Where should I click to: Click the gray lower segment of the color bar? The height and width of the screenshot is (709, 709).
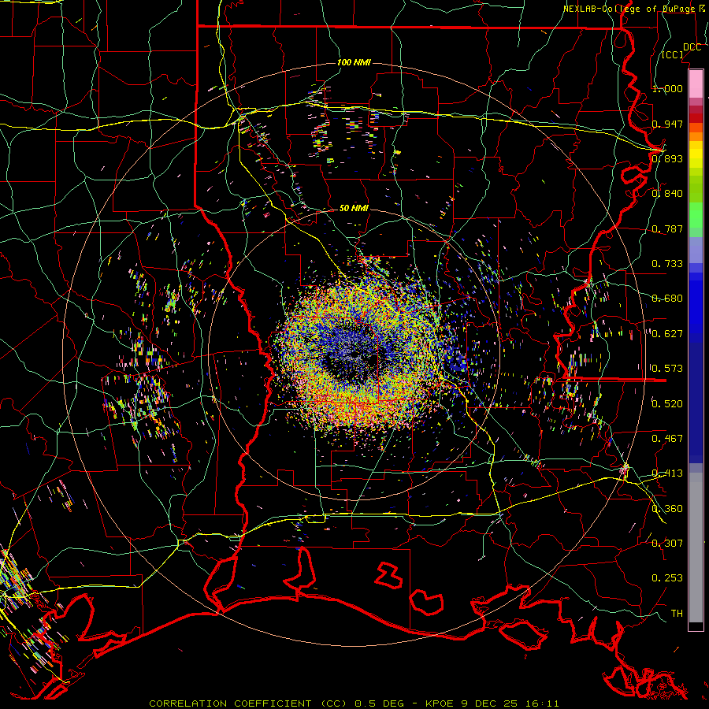tap(696, 548)
